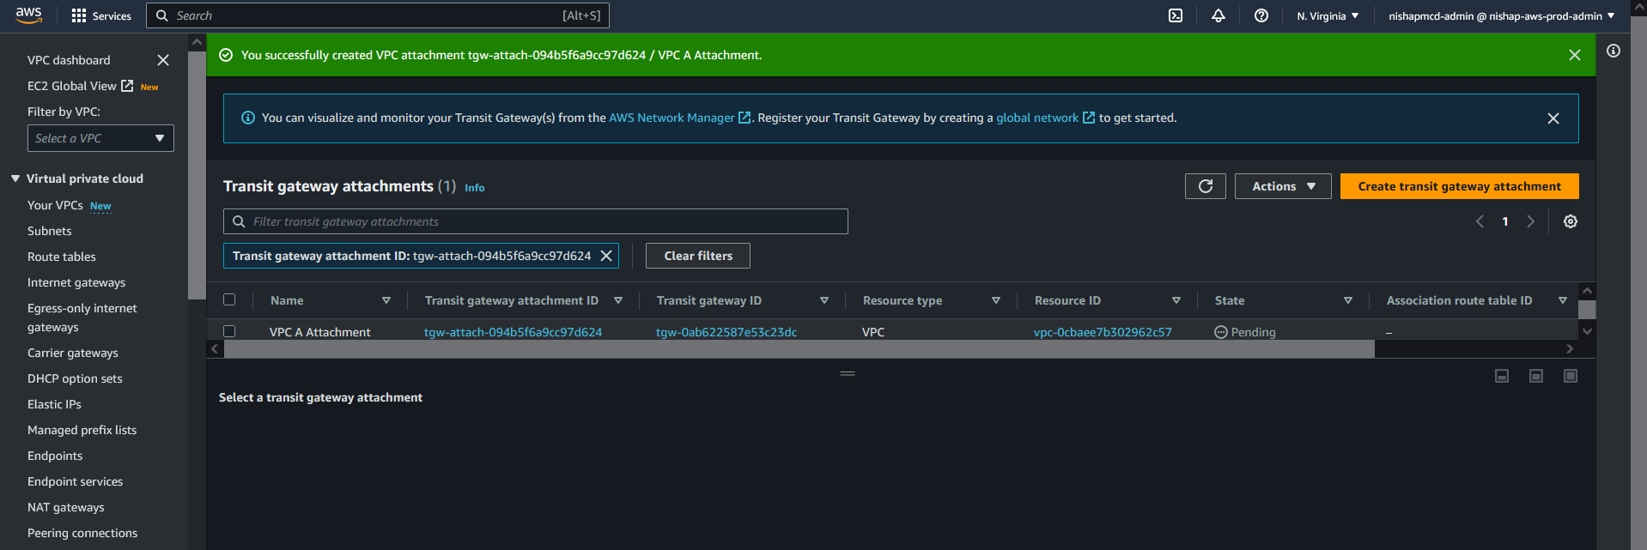This screenshot has height=550, width=1647.
Task: Open the AWS CloudShell icon
Action: pos(1176,15)
